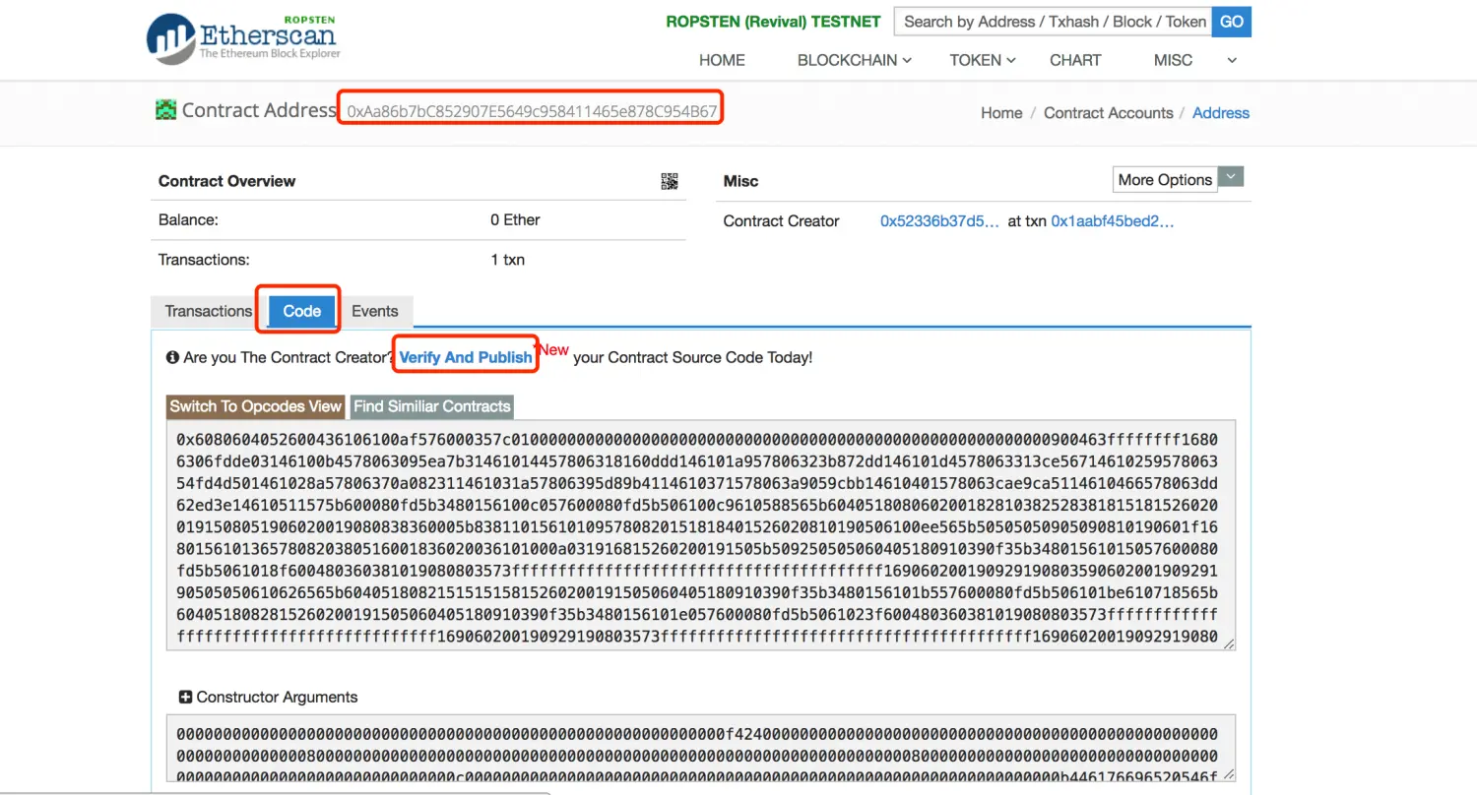Open the More Options button
The height and width of the screenshot is (795, 1477).
(x=1165, y=179)
